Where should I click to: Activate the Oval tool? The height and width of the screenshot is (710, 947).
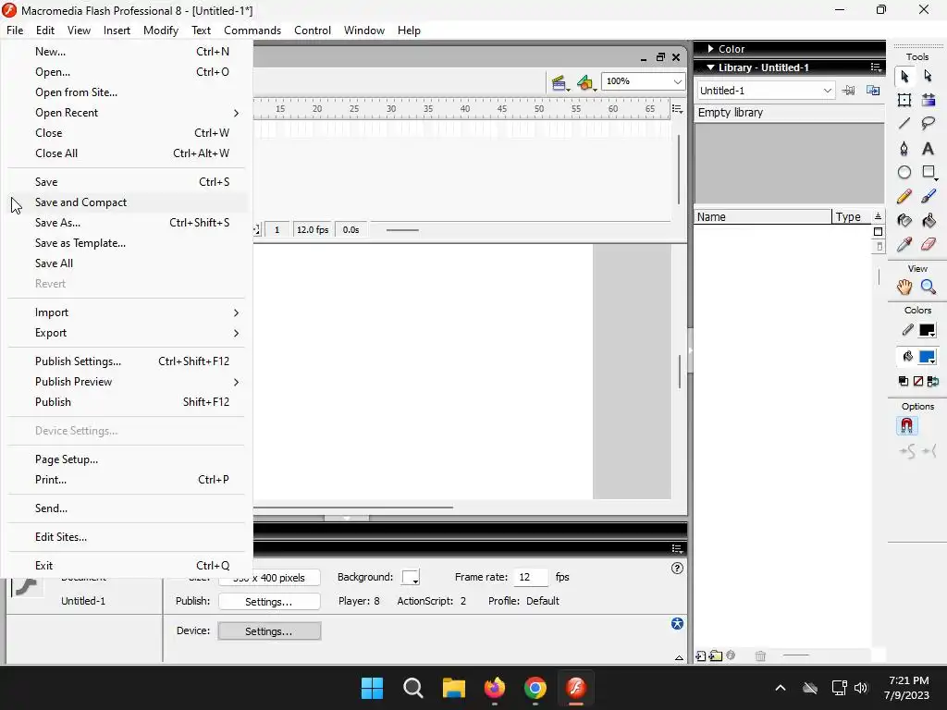(904, 172)
